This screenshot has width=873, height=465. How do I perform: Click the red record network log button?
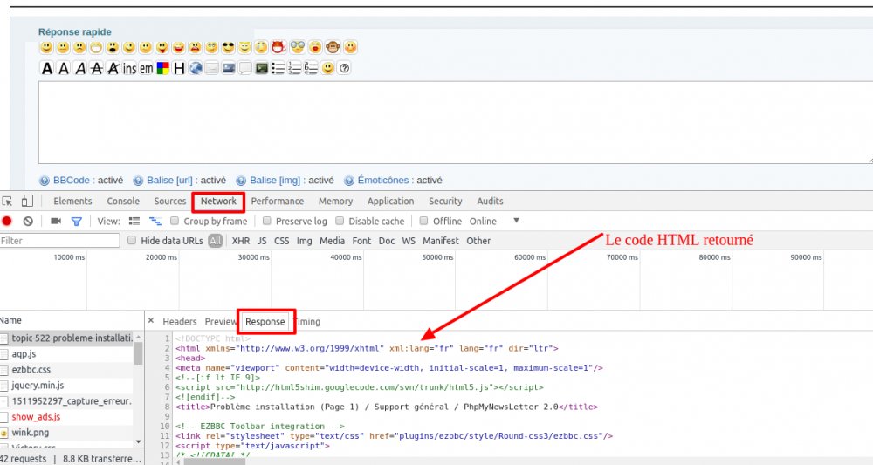(7, 222)
